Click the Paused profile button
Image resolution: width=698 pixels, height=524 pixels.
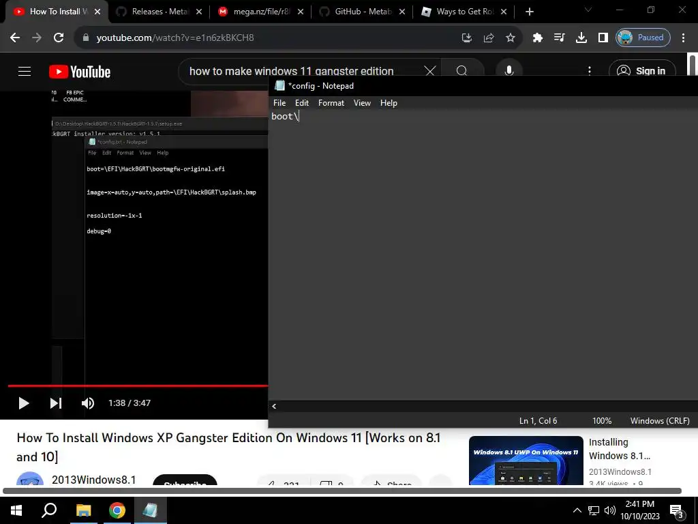pyautogui.click(x=643, y=38)
